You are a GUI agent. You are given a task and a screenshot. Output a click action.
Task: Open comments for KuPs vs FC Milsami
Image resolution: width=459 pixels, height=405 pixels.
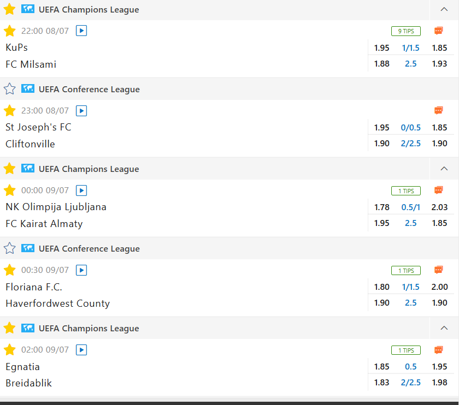438,31
